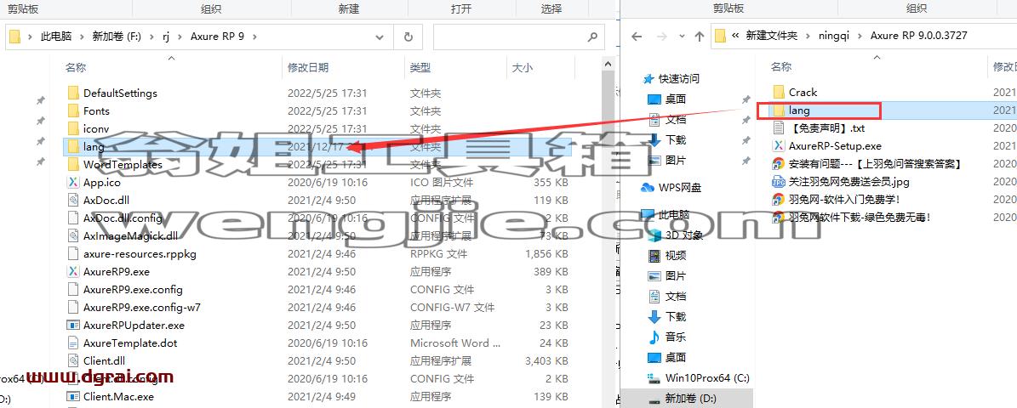The image size is (1017, 408).
Task: Click 此电脑 in left address bar
Action: [55, 37]
